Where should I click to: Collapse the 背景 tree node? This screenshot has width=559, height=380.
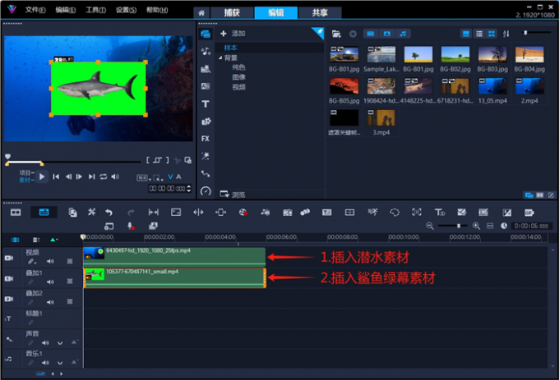coord(220,57)
